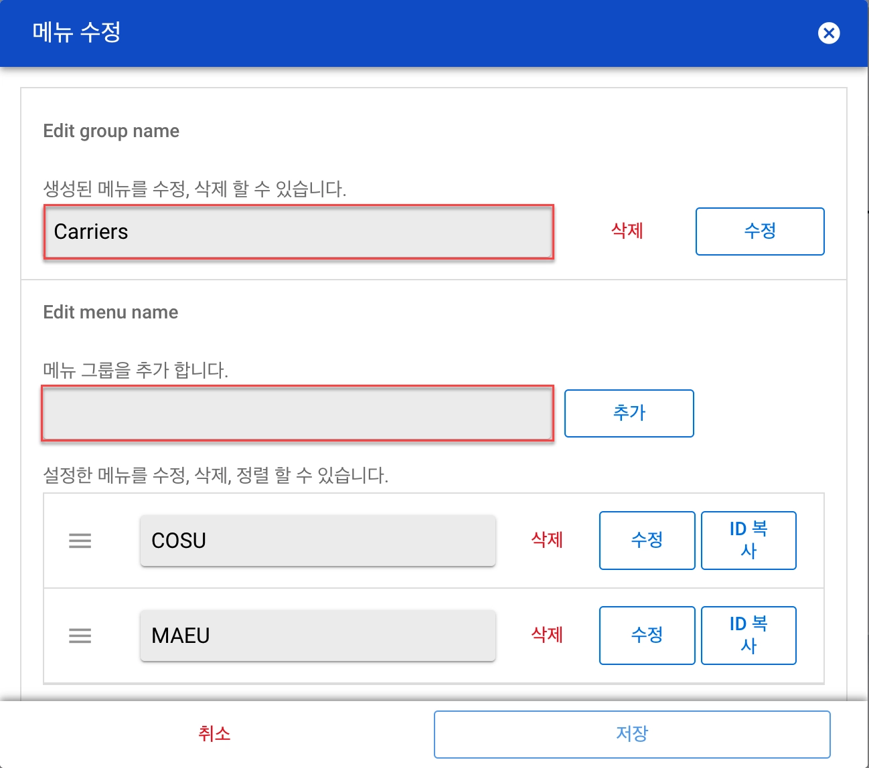Click the Carriers group name field
The image size is (869, 768).
tap(298, 232)
